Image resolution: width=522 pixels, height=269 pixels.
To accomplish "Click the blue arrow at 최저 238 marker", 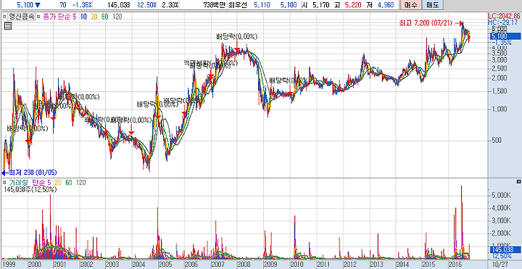I will pos(4,173).
